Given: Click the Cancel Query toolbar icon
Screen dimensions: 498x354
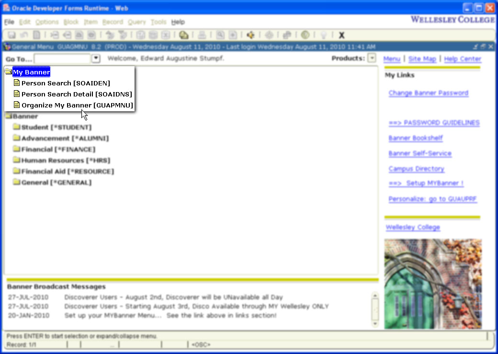Looking at the screenshot, I should tap(166, 35).
